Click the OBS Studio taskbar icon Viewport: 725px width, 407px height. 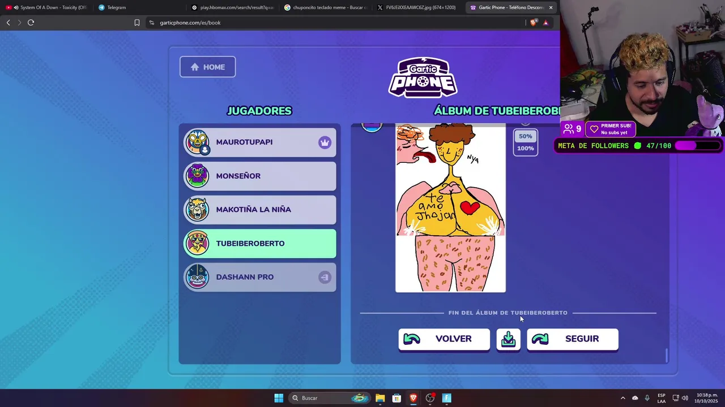coord(430,398)
